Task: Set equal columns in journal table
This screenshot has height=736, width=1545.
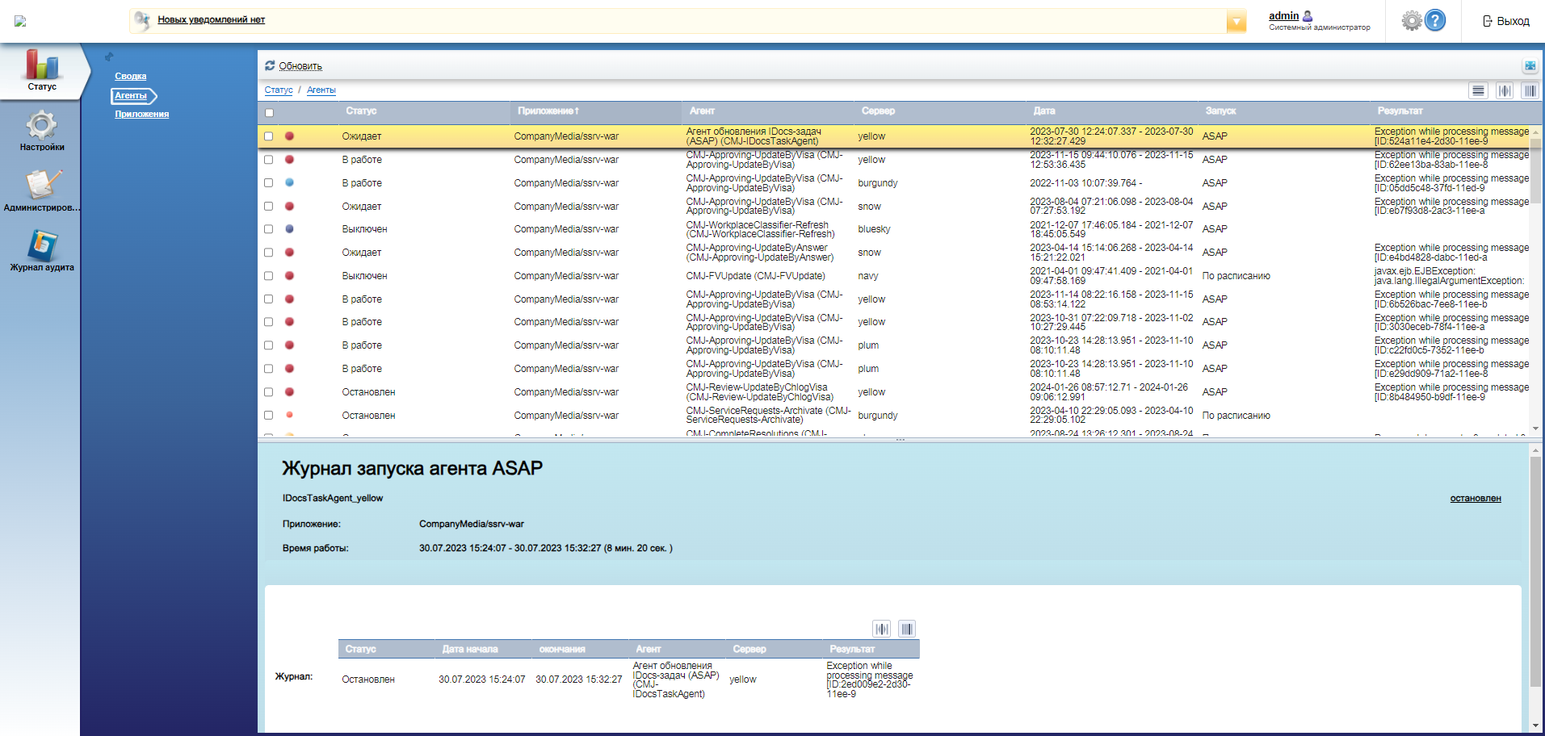Action: 907,629
